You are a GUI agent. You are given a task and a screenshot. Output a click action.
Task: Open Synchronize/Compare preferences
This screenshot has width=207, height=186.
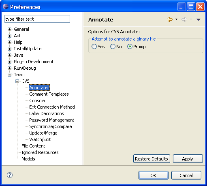coord(51,126)
